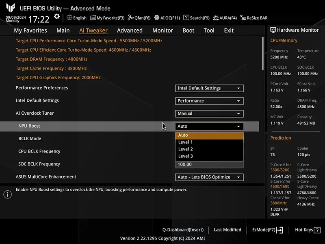Open Intel Default Settings Performance dropdown

(209, 101)
